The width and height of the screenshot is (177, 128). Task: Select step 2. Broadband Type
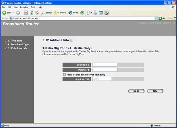[18, 44]
